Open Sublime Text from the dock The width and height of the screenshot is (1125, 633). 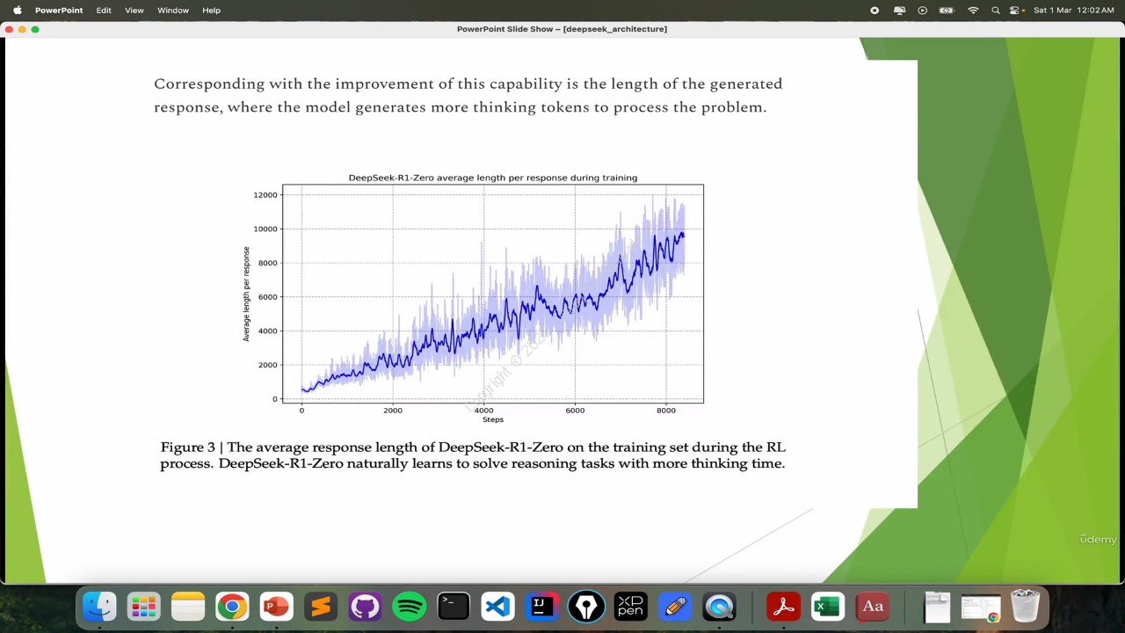[321, 607]
